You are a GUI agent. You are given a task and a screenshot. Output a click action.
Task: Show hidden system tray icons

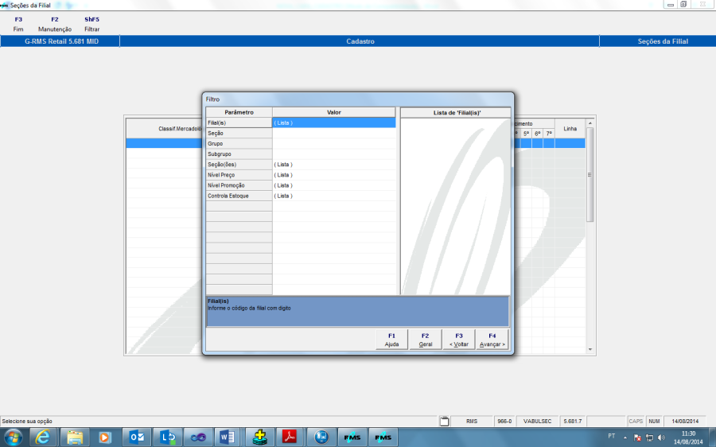625,437
